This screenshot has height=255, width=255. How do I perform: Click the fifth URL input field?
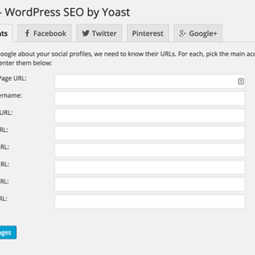[x=149, y=150]
